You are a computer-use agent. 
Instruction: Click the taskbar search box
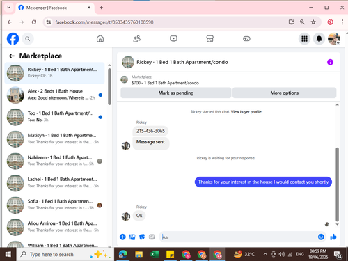(x=65, y=254)
